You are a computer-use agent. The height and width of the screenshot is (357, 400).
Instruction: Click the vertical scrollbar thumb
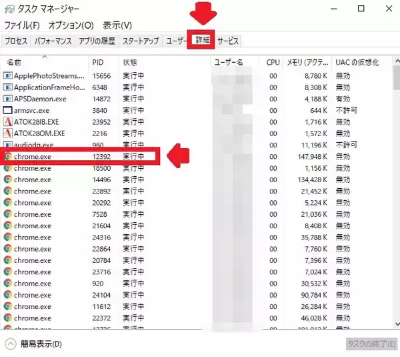tap(397, 77)
